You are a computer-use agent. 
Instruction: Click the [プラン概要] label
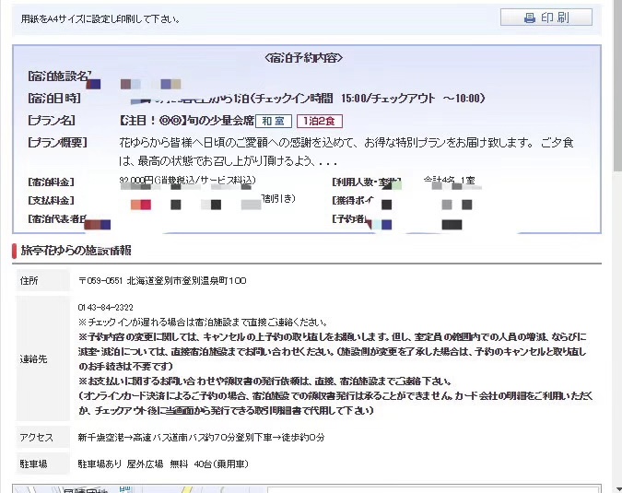(x=57, y=143)
